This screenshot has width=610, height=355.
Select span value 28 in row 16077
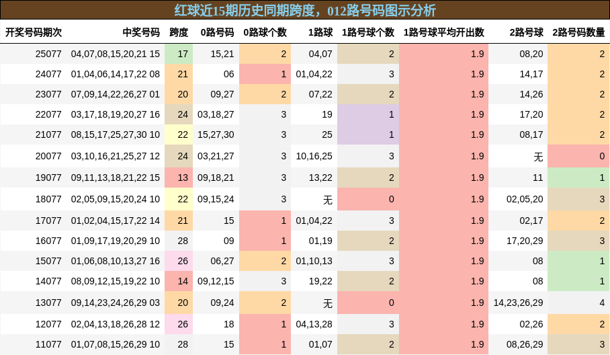pos(183,241)
